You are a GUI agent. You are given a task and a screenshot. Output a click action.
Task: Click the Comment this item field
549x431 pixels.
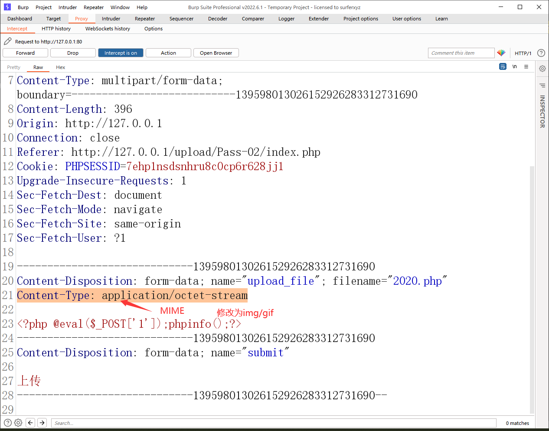click(461, 53)
